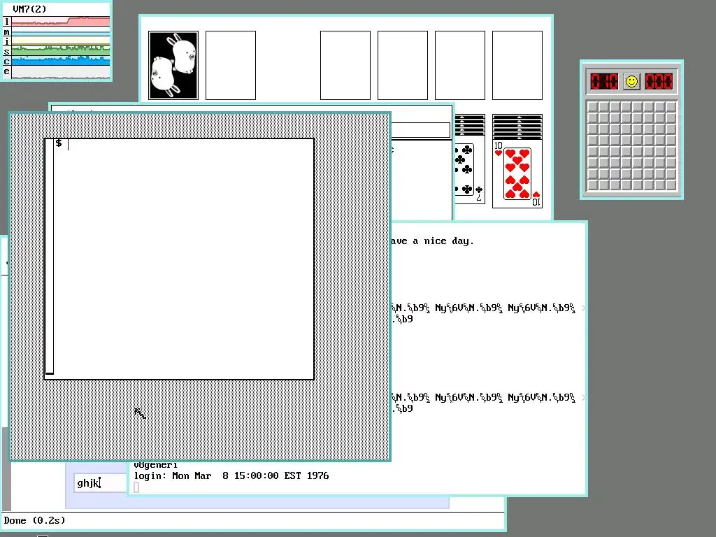The width and height of the screenshot is (716, 537).
Task: Reveal the top-left Minesweeper grid cell
Action: 592,107
